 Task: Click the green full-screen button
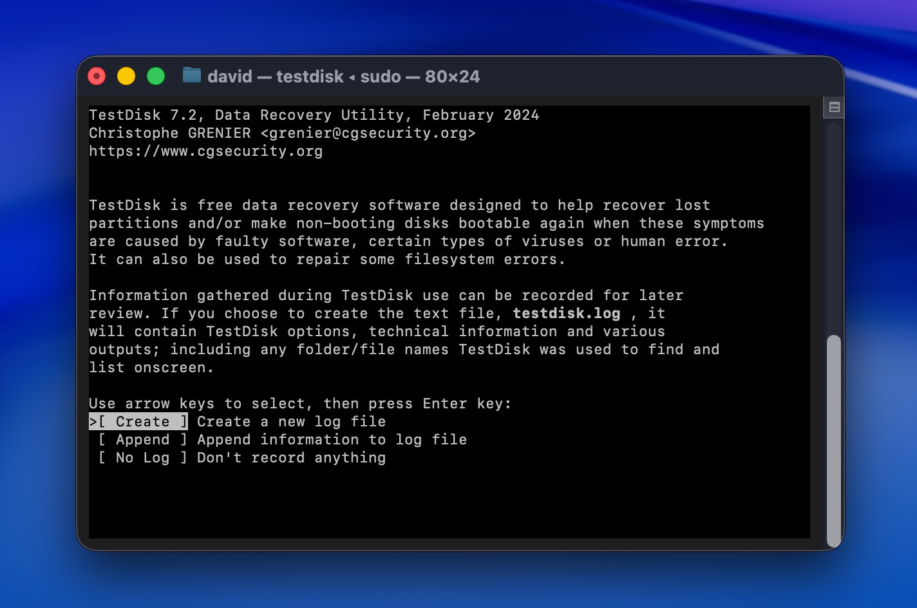point(155,76)
